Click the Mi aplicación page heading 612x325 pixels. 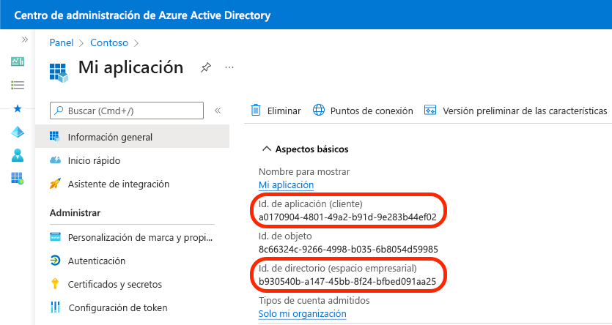click(x=130, y=68)
